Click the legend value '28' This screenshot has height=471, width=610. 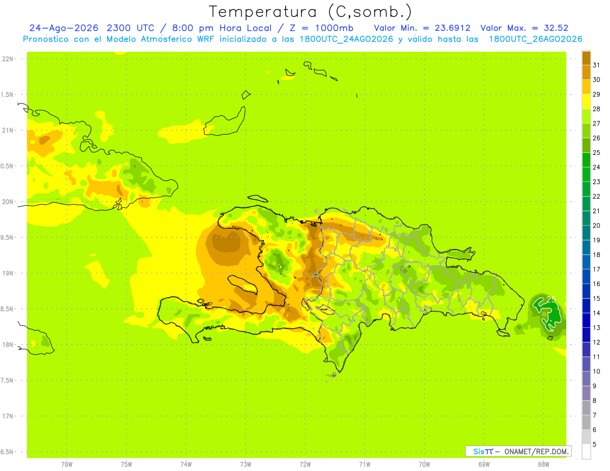pos(597,109)
